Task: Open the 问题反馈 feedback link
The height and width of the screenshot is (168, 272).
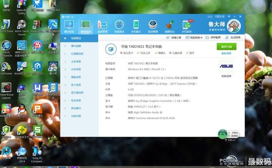Action: point(219,17)
